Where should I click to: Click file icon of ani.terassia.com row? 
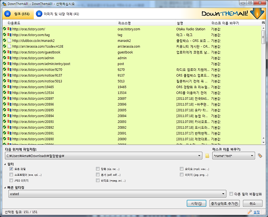pos(9,46)
